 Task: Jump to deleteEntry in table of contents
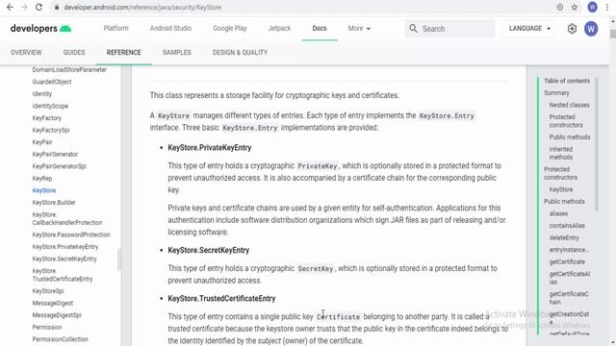[x=564, y=237]
